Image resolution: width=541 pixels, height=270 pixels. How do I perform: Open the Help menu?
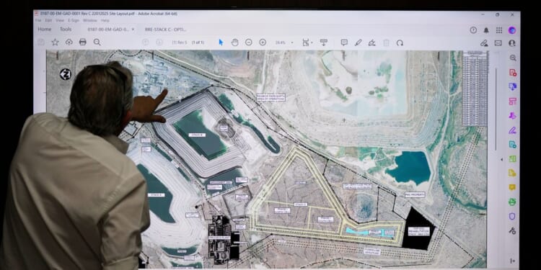coord(104,21)
